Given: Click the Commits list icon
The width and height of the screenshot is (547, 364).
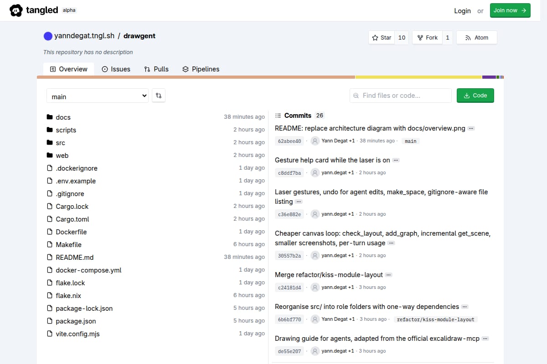Looking at the screenshot, I should [278, 116].
